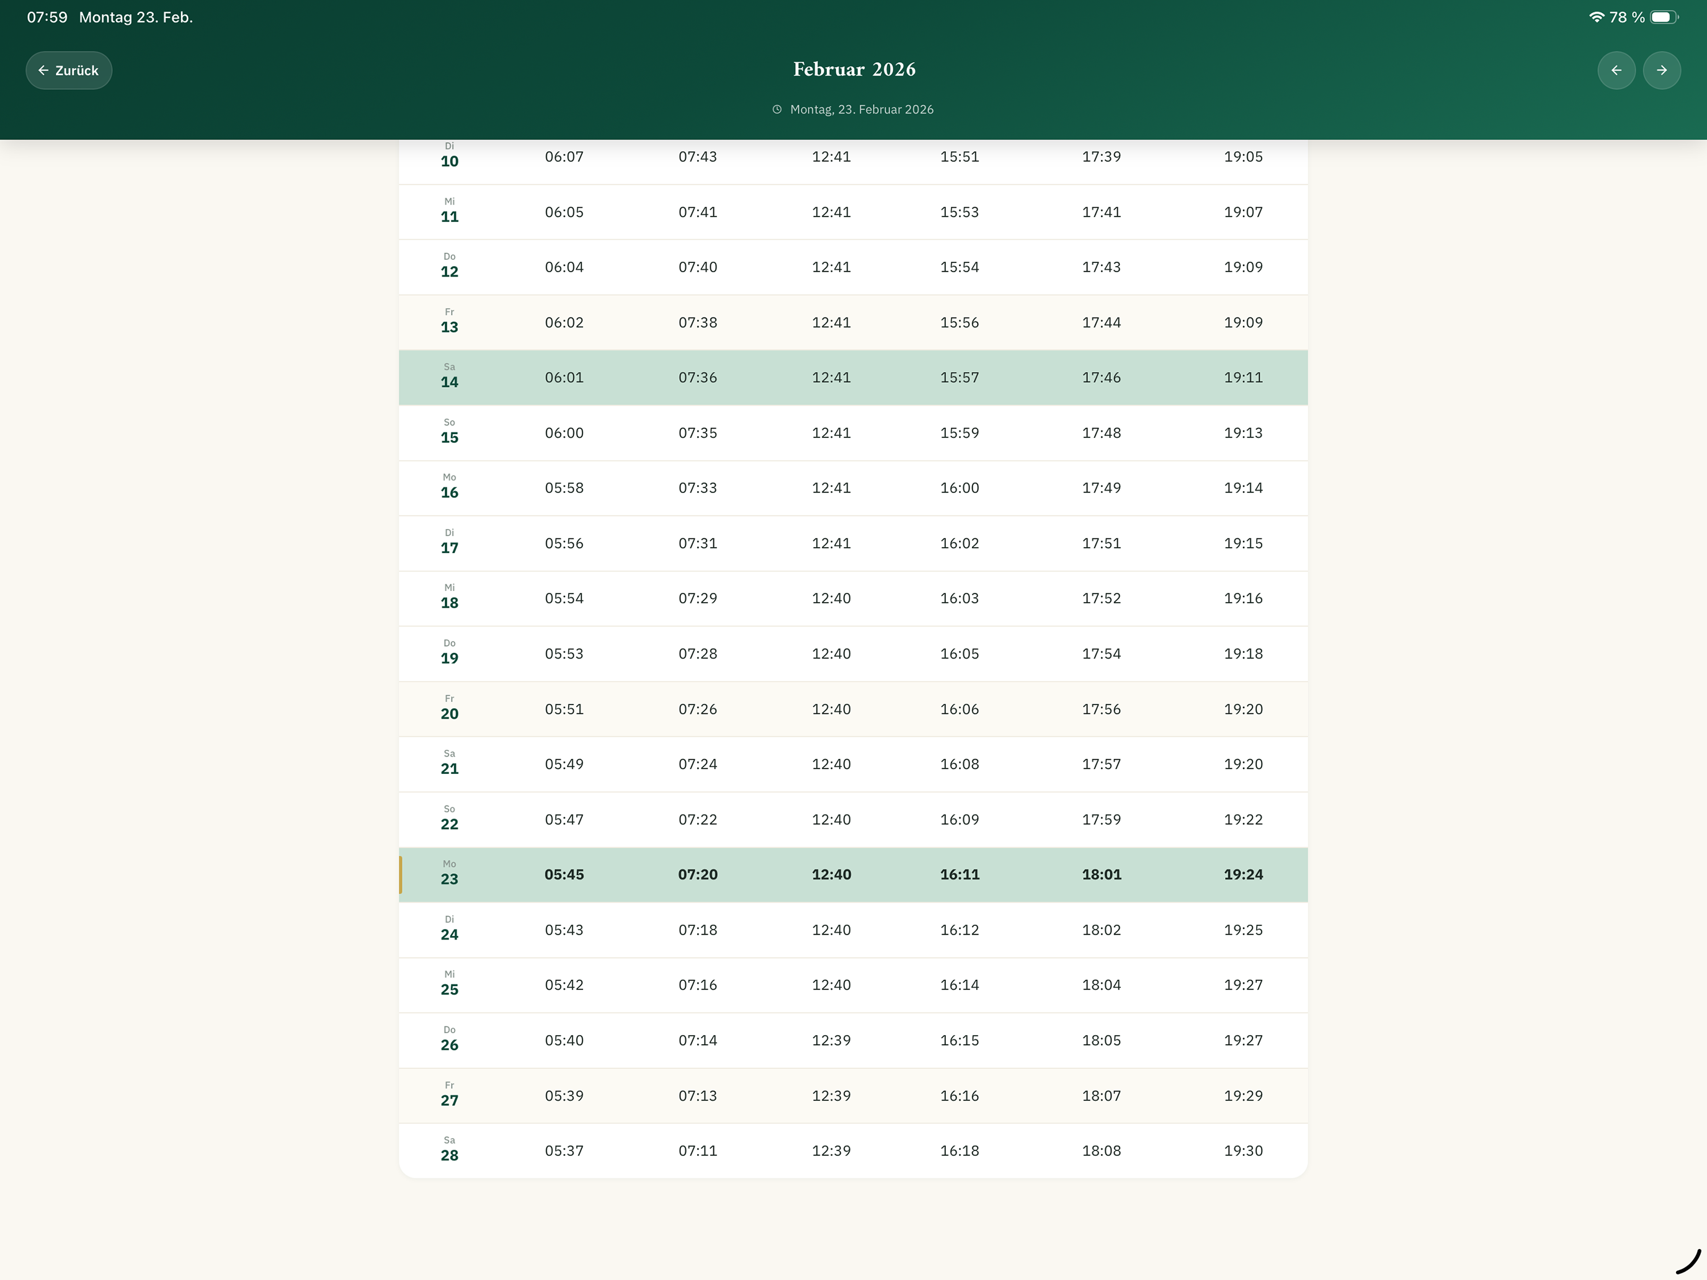Tap 18:08 in day 28 row
The height and width of the screenshot is (1280, 1707).
click(x=1101, y=1150)
